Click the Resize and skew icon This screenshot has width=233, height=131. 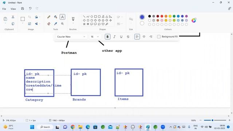pyautogui.click(x=29, y=24)
